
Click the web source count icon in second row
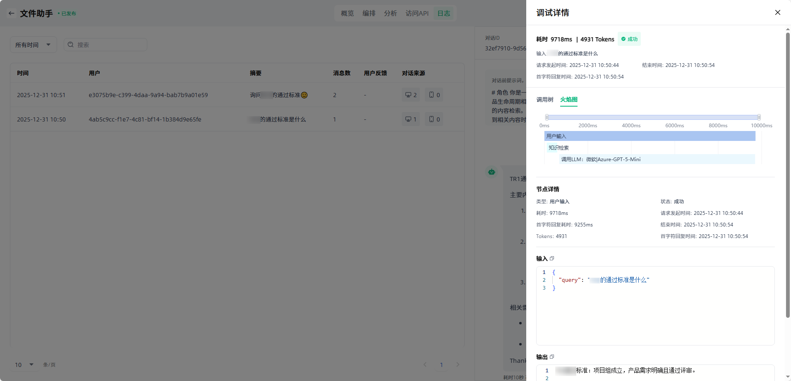pos(411,119)
